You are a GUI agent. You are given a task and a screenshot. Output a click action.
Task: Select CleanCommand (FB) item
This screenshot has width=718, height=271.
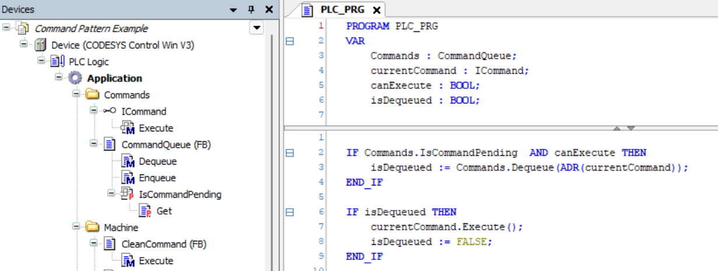click(164, 244)
